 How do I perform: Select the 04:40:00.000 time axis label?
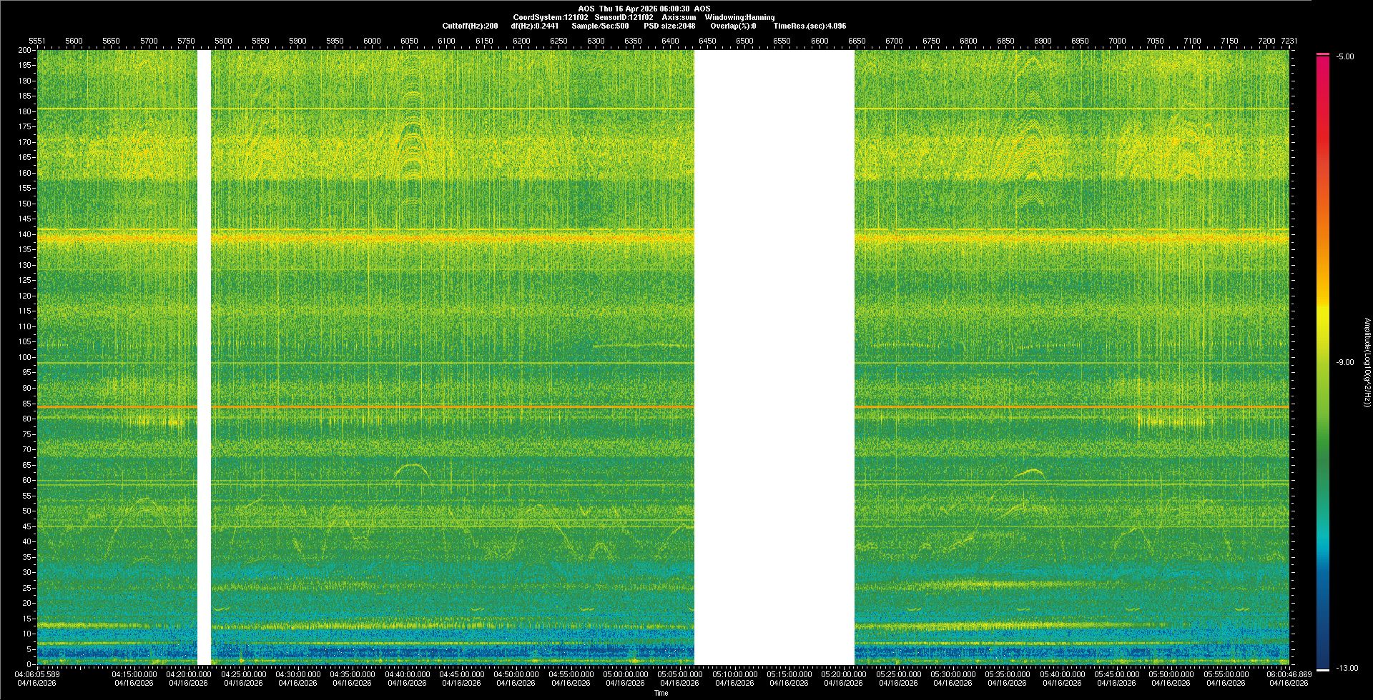(x=407, y=674)
